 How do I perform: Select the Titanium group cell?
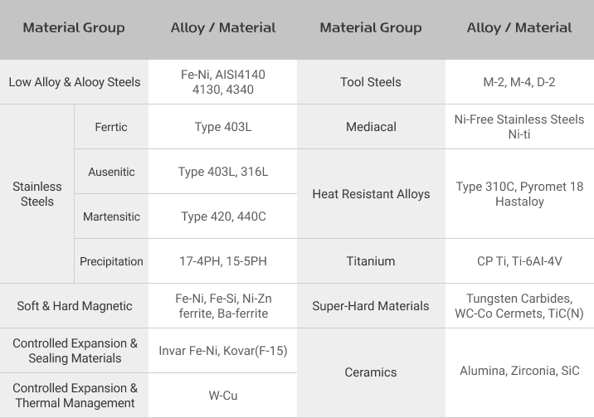point(372,261)
